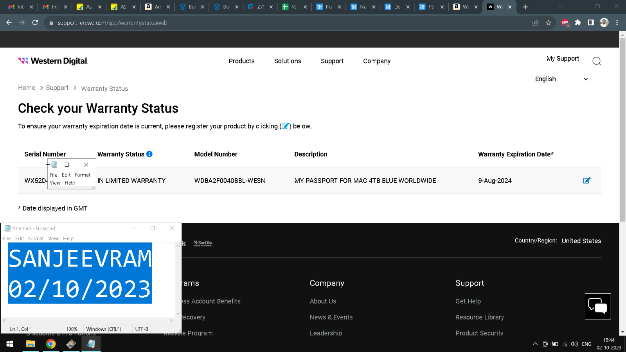Open Help menu in large Notepad window
Viewport: 626px width, 352px height.
pyautogui.click(x=68, y=238)
